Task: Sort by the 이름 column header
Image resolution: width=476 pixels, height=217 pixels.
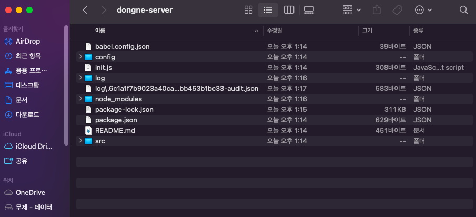Action: [100, 30]
